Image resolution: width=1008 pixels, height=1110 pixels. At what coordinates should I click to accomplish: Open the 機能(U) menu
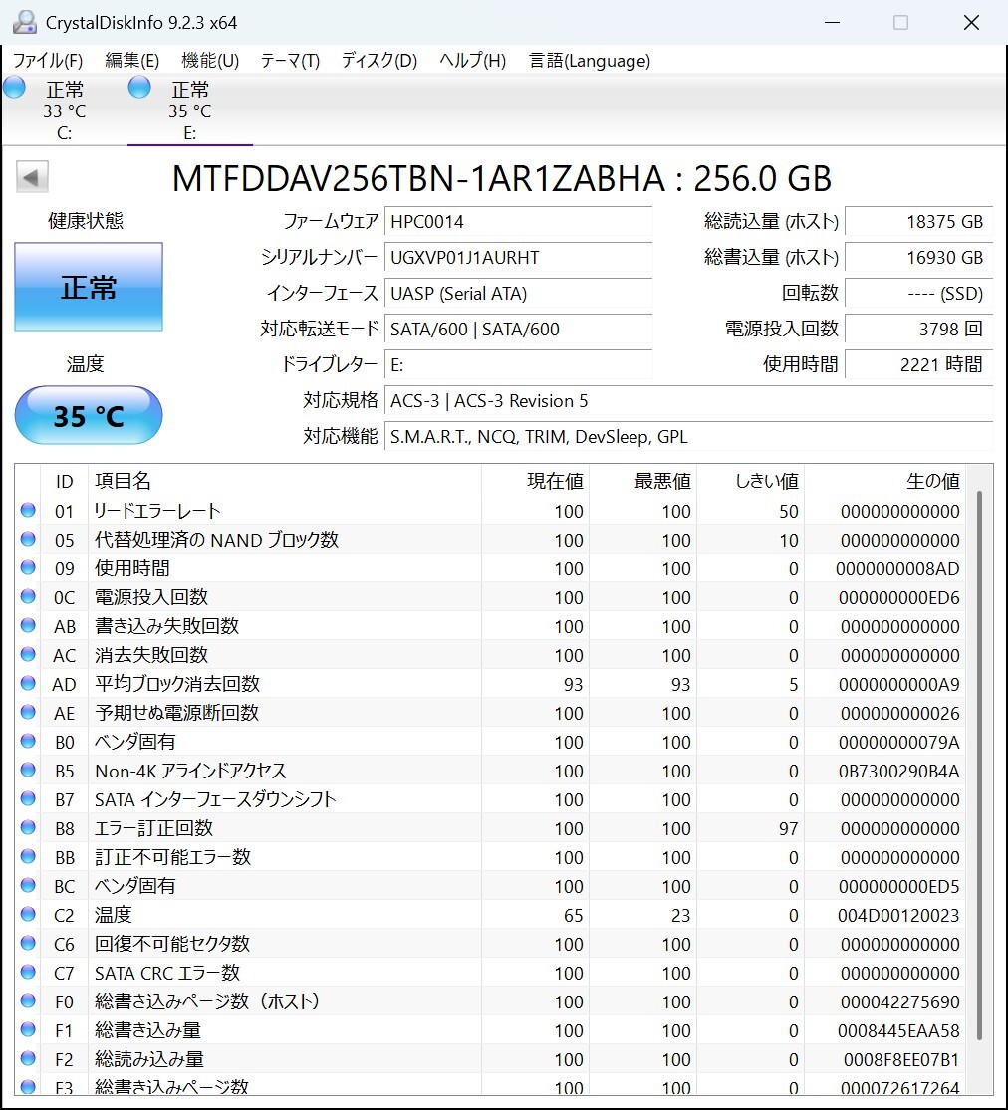point(210,60)
